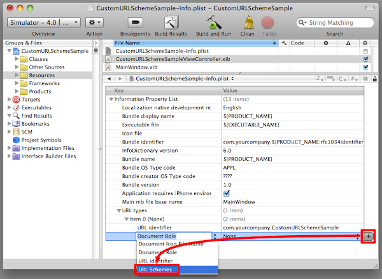Open Build Results hammer icon
The image size is (382, 279).
(x=171, y=23)
